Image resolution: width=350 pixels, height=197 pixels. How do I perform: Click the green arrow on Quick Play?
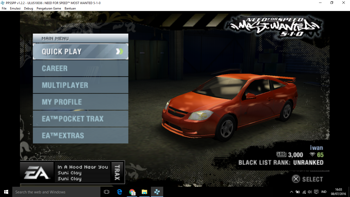point(119,52)
